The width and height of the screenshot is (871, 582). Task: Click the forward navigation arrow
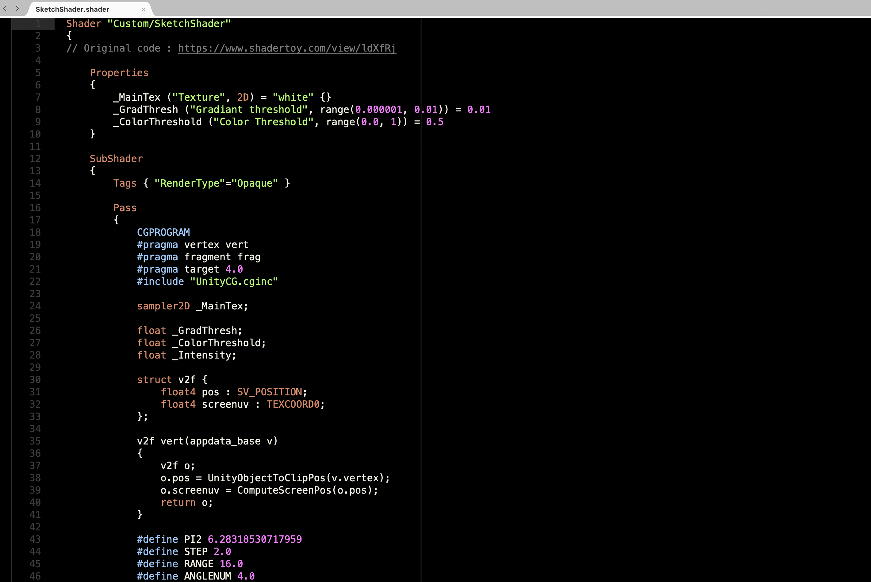(x=17, y=8)
